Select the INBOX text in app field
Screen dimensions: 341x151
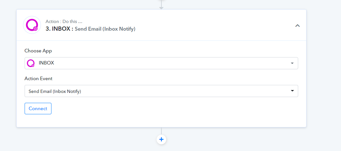coord(46,63)
